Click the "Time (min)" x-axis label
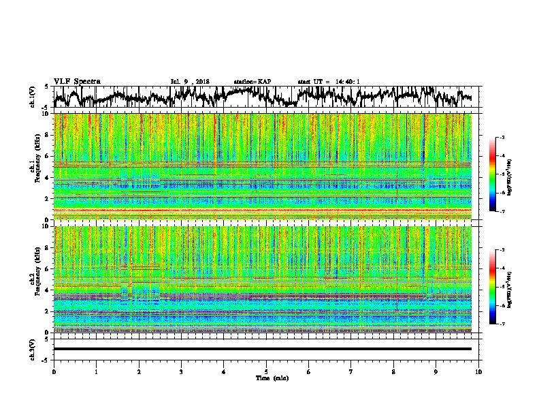539x417 pixels. 272,378
